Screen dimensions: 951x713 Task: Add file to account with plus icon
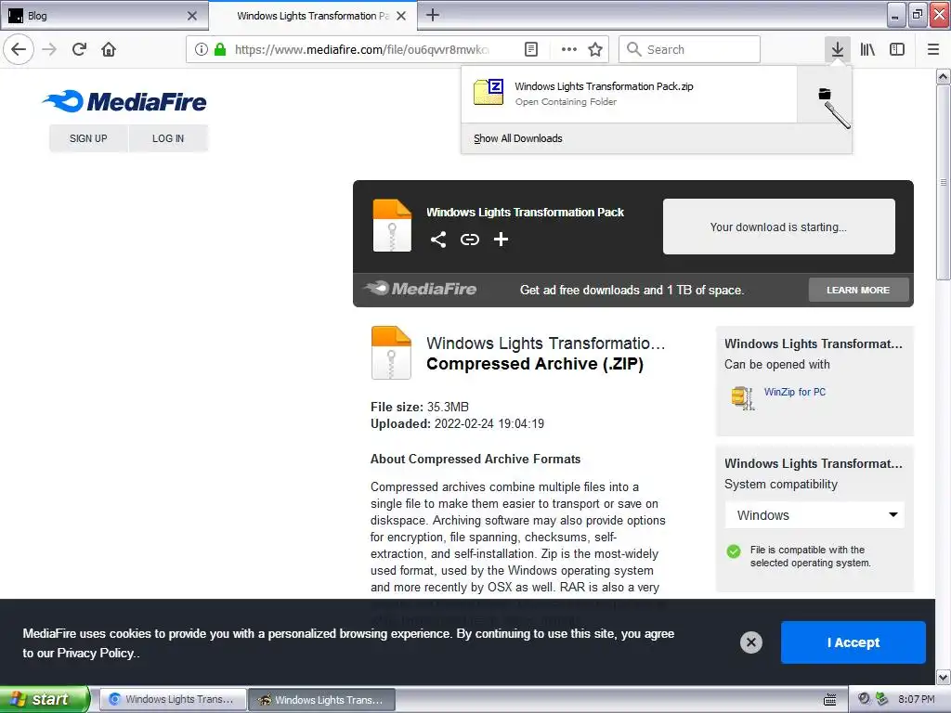(501, 240)
